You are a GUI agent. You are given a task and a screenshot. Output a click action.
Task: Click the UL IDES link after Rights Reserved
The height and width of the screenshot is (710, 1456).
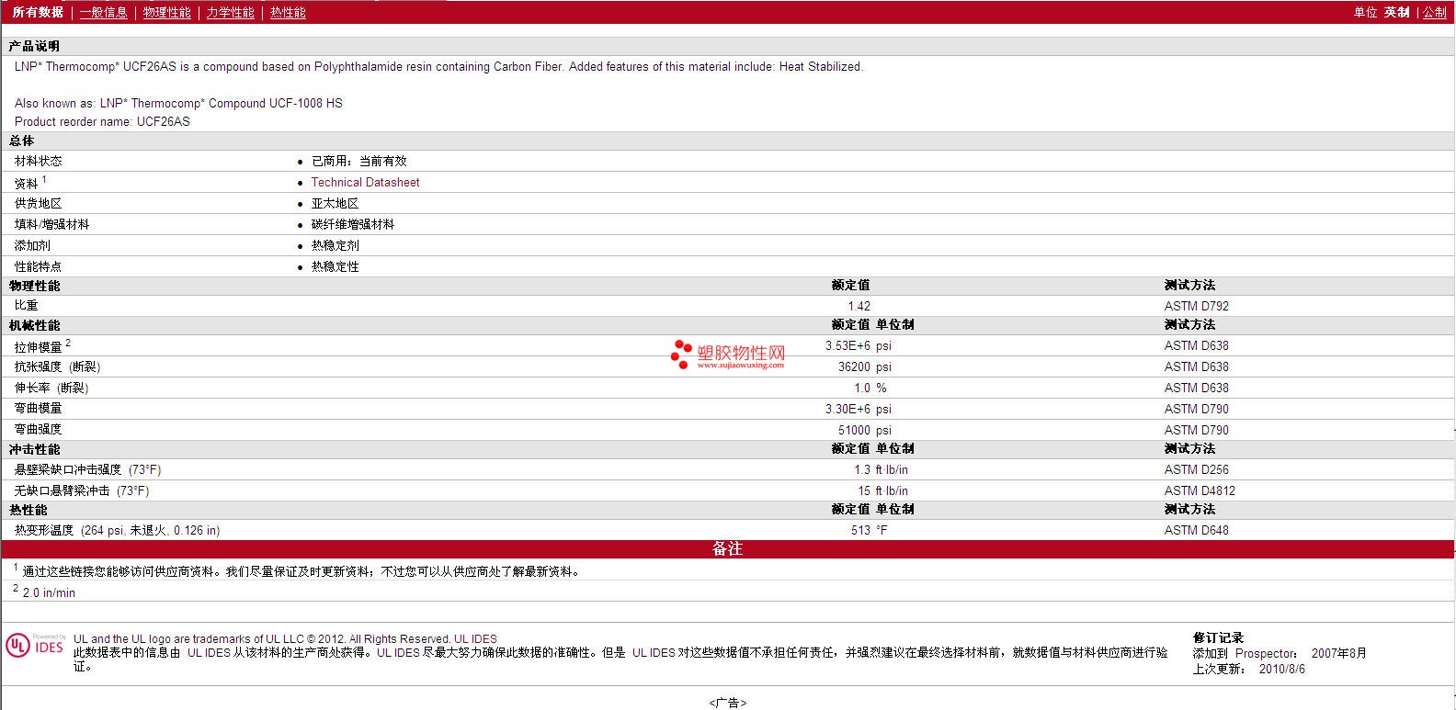click(475, 638)
